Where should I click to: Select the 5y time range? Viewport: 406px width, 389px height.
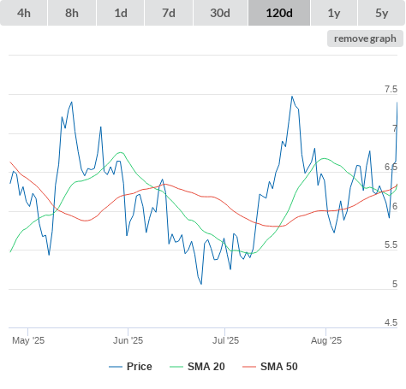tap(382, 13)
